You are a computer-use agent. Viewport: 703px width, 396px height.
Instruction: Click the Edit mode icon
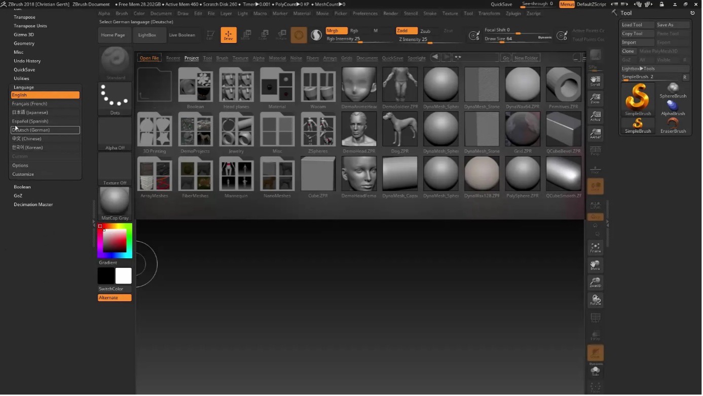[x=210, y=35]
